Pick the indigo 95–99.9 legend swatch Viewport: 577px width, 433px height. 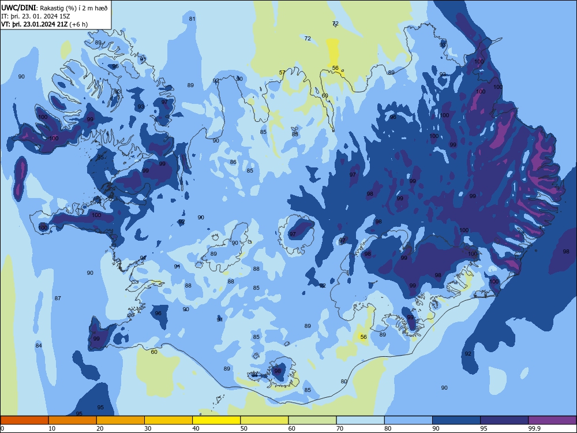[504, 420]
